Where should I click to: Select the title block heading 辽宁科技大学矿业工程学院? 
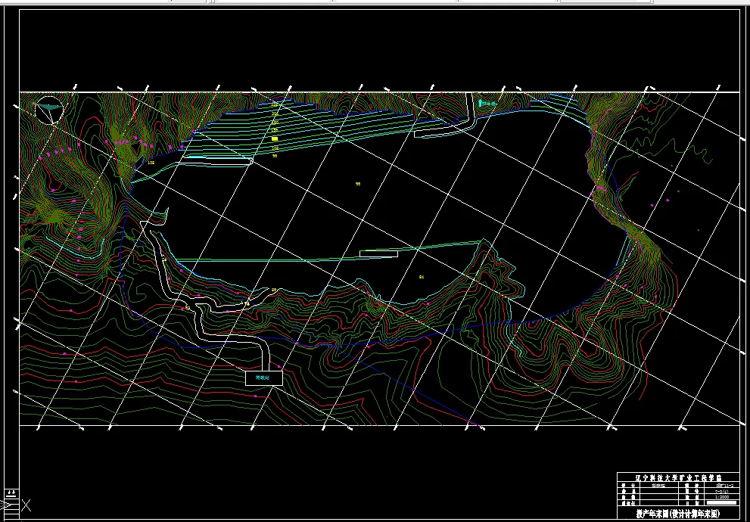coord(678,477)
